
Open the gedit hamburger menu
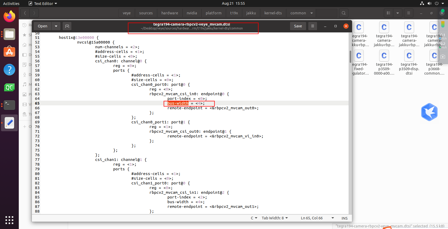coord(312,26)
